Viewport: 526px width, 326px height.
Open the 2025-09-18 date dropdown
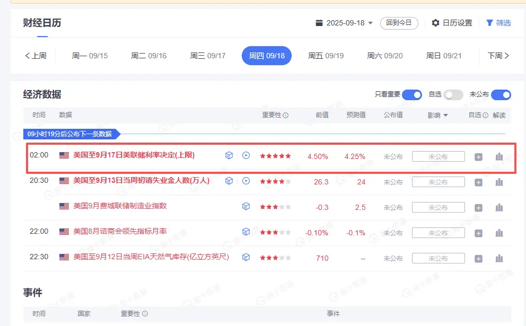coord(345,23)
